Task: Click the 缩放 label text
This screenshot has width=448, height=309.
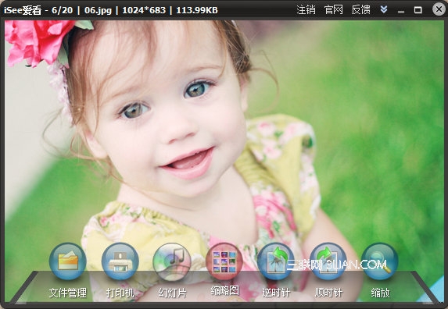Action: coord(380,293)
